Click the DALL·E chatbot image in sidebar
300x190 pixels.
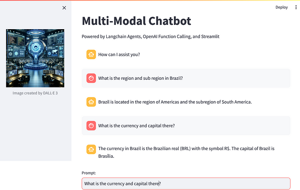point(35,58)
